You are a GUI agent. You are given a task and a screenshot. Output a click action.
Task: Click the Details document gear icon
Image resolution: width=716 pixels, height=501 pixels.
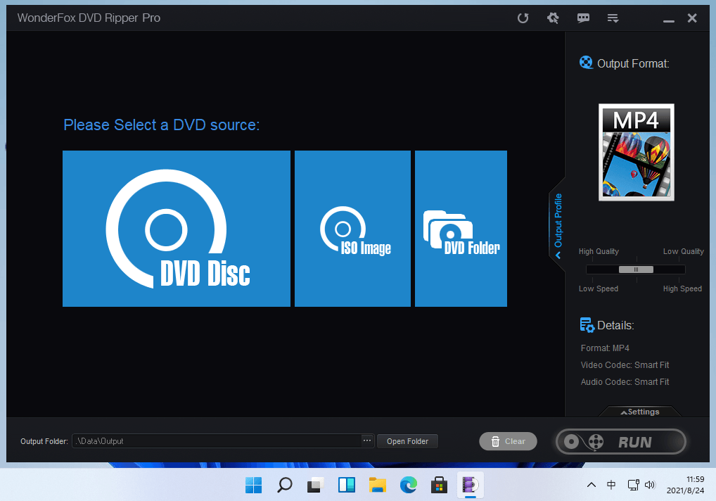587,324
